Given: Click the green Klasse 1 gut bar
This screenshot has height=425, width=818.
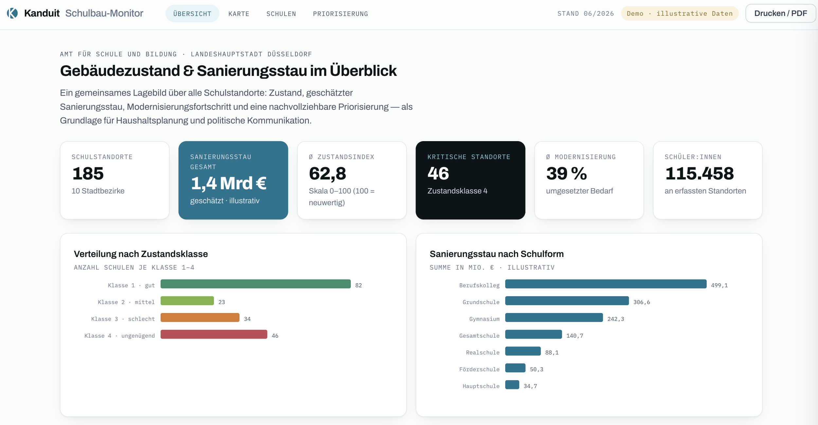Looking at the screenshot, I should [256, 284].
